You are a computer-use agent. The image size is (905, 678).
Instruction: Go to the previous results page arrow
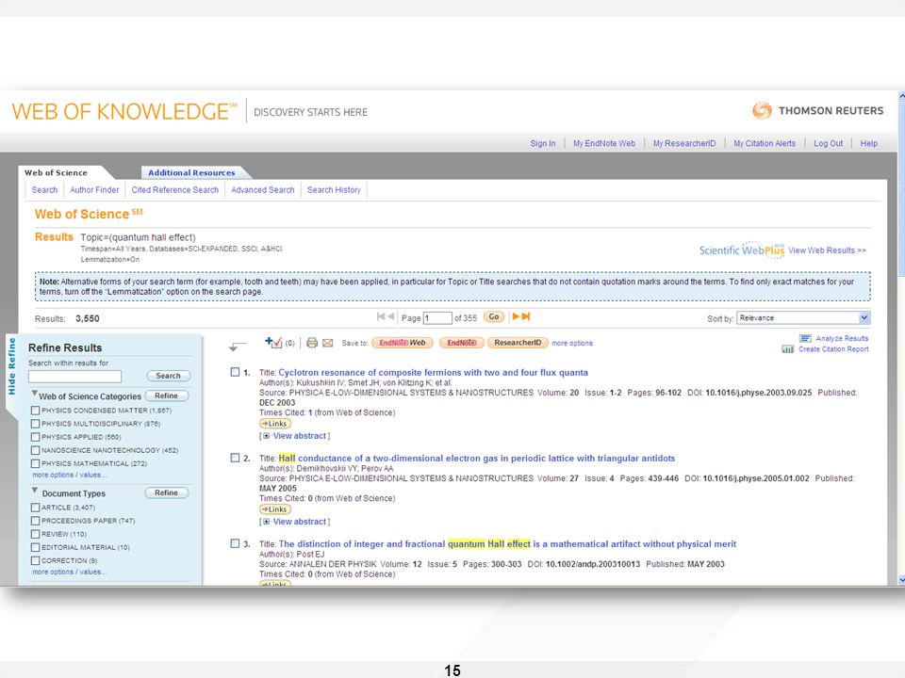pyautogui.click(x=390, y=316)
